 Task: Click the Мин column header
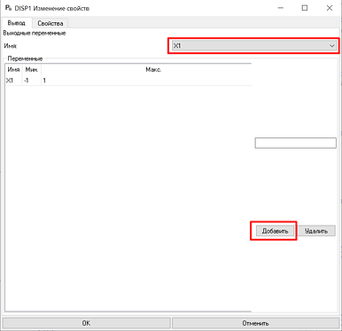[x=31, y=70]
